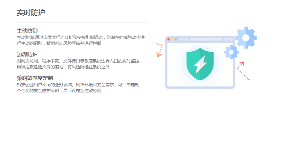
Task: Click the green dot in illustrated browser window
Action: point(176,39)
